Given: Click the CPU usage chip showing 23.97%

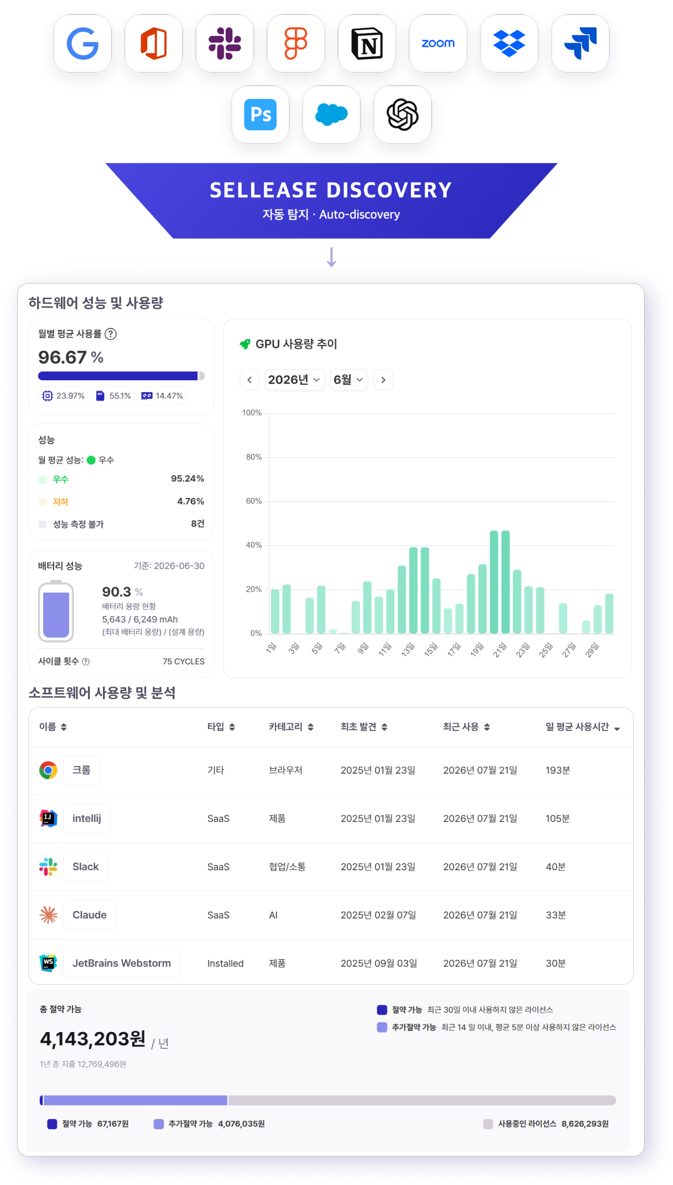Looking at the screenshot, I should pos(63,396).
